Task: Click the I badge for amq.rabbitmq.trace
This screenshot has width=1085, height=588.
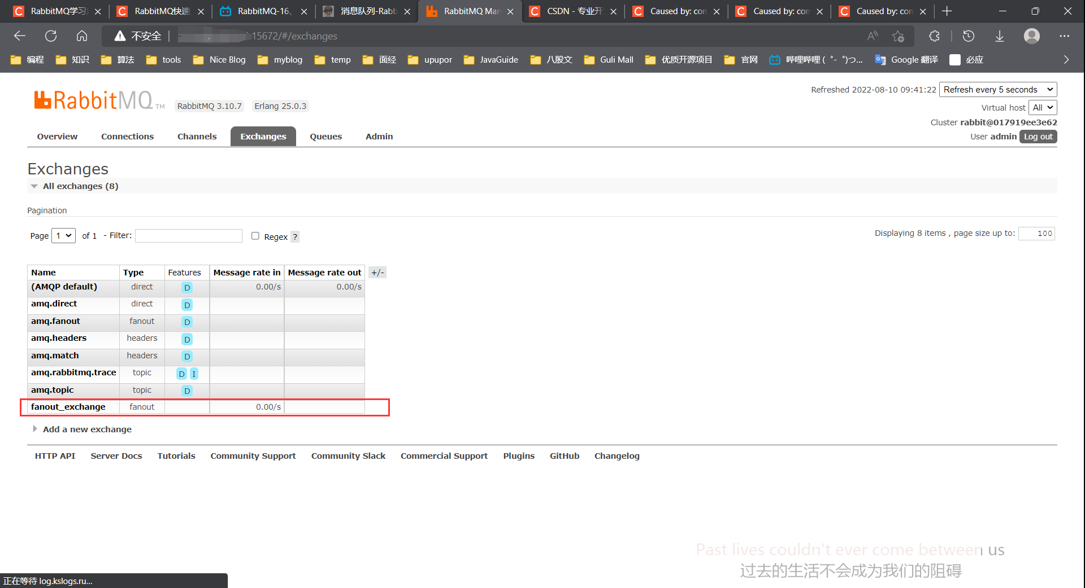Action: tap(194, 374)
